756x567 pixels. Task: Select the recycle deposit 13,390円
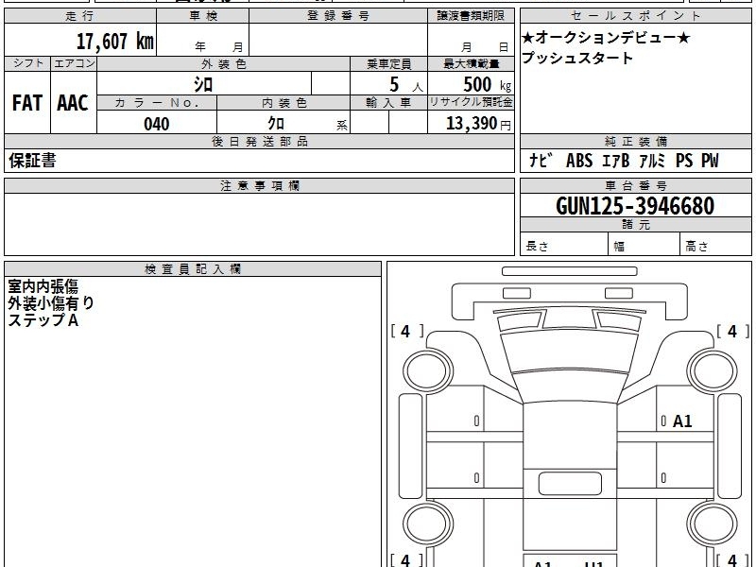point(478,124)
